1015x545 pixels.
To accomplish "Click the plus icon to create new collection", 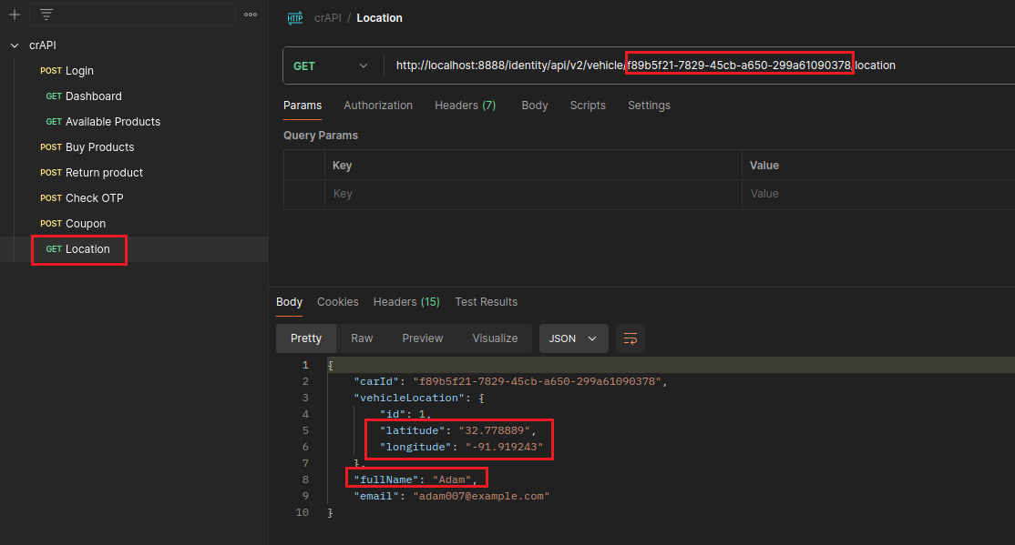I will click(14, 15).
